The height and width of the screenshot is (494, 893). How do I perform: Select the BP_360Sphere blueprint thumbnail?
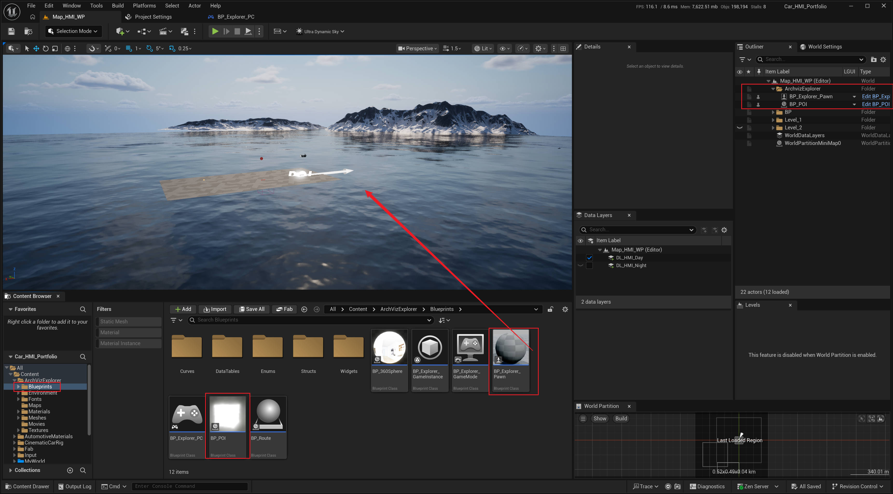389,348
